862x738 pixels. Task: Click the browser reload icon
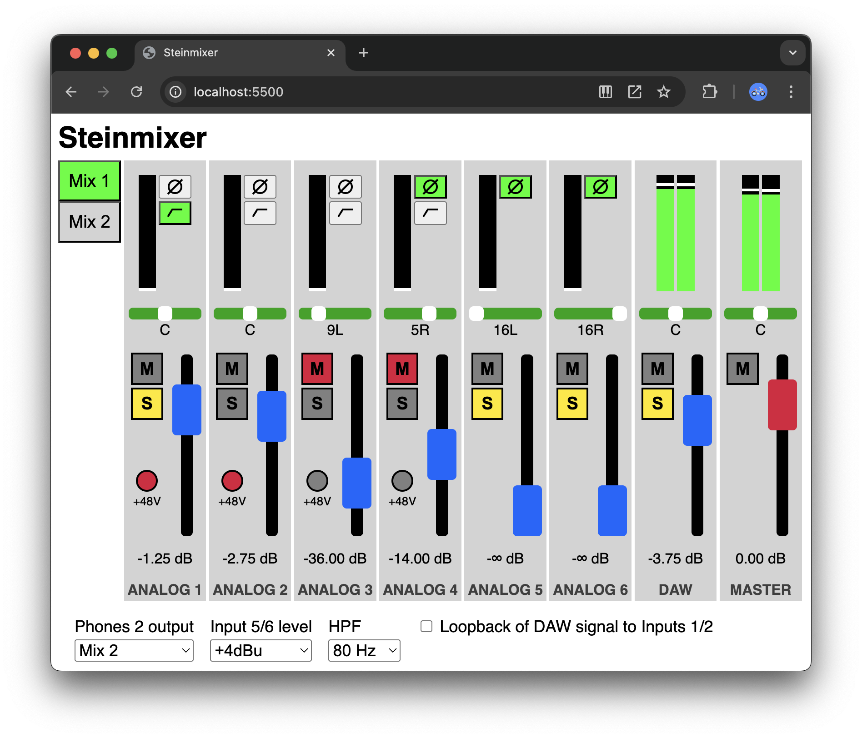pyautogui.click(x=136, y=92)
